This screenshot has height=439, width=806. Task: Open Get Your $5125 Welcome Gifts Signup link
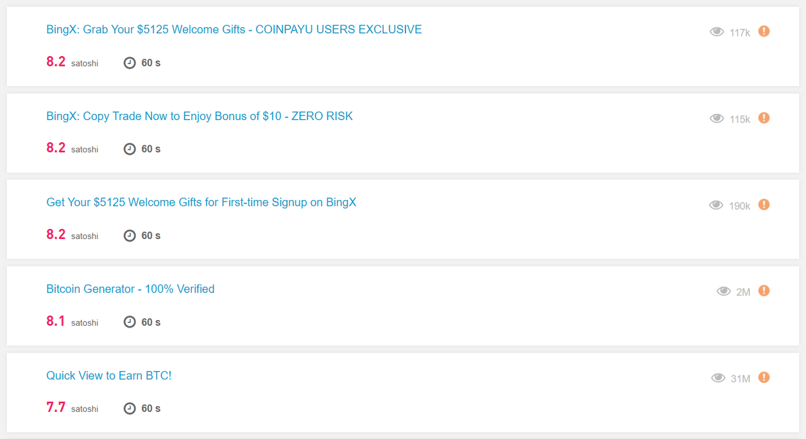click(201, 203)
